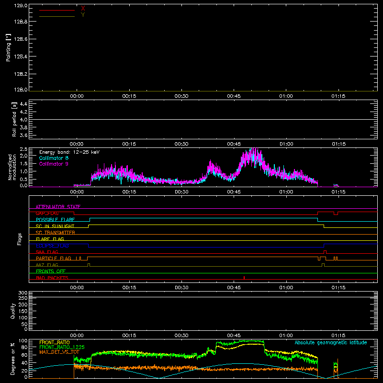Click the 128.2 tick label
Image resolution: width=383 pixels, height=383 pixels.
21,74
